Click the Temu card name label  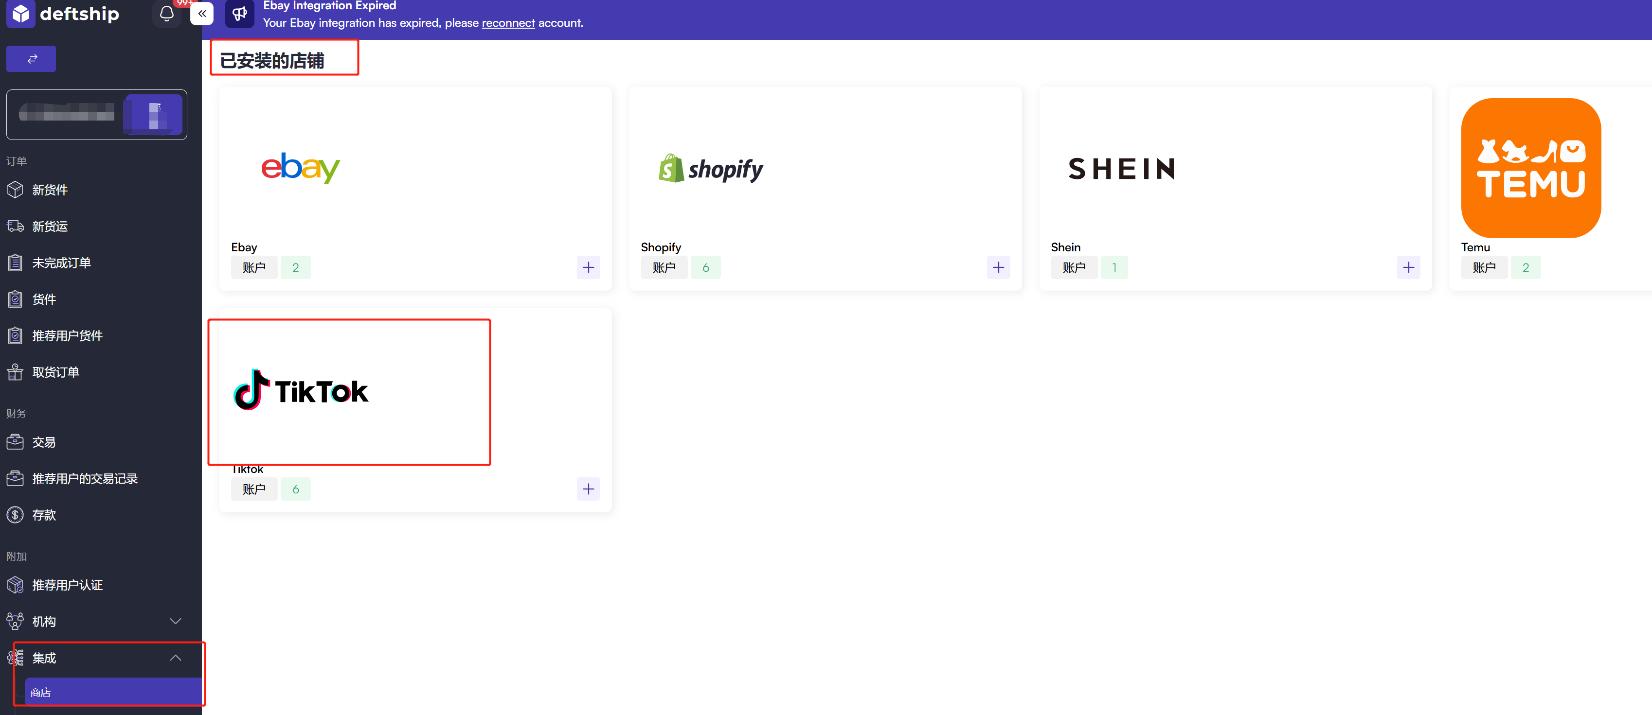pos(1475,247)
